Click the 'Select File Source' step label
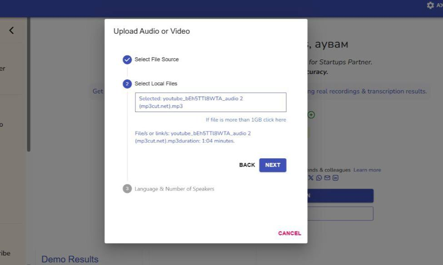Screen dimensions: 443x265 156,59
